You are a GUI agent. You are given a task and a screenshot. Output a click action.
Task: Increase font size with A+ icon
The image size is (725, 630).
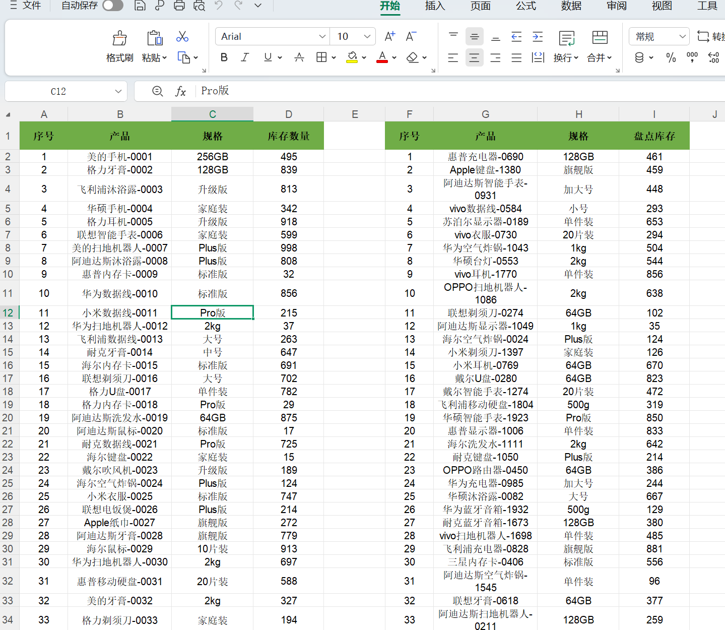[x=390, y=36]
